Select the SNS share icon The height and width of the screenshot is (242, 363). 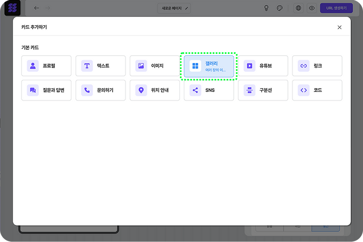[196, 90]
